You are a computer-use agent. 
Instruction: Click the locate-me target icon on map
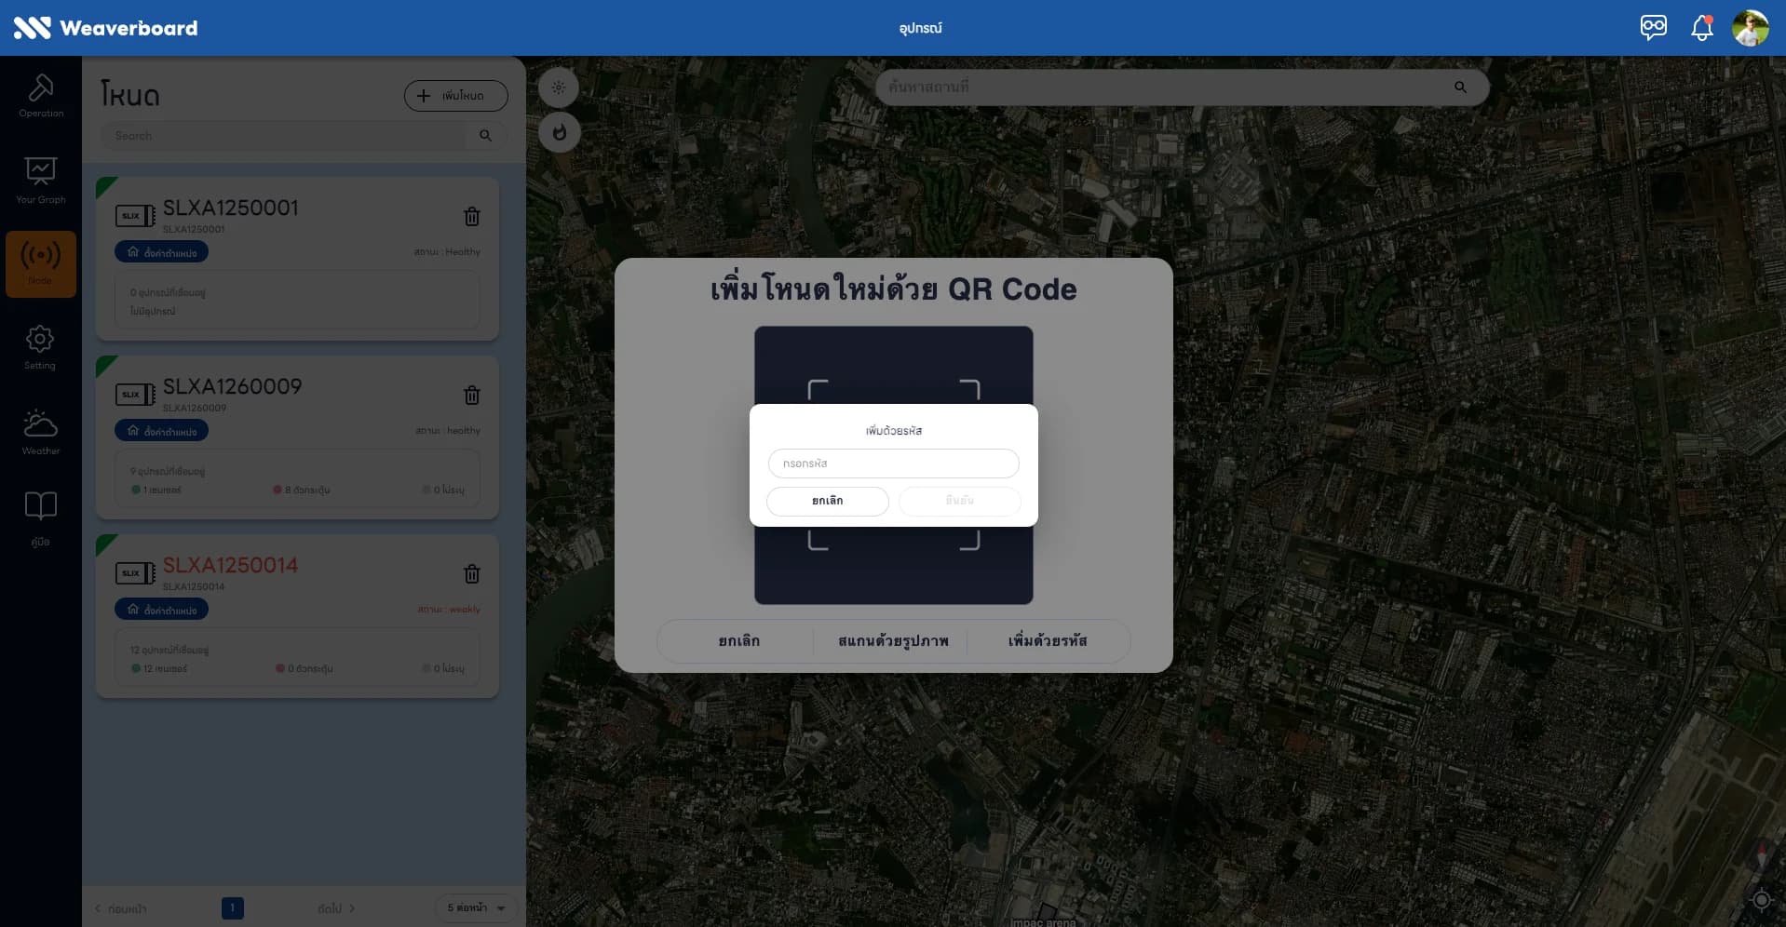[x=1761, y=899]
